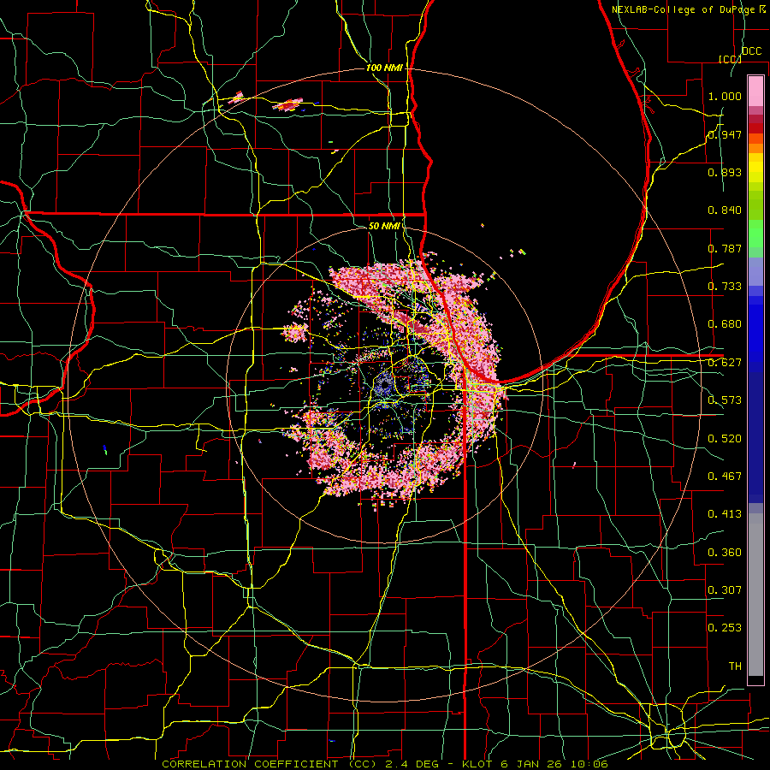The height and width of the screenshot is (770, 770).
Task: Click the 1.000 legend value
Action: pos(725,96)
